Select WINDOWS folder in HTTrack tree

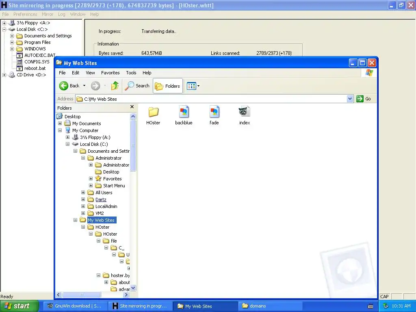point(35,49)
